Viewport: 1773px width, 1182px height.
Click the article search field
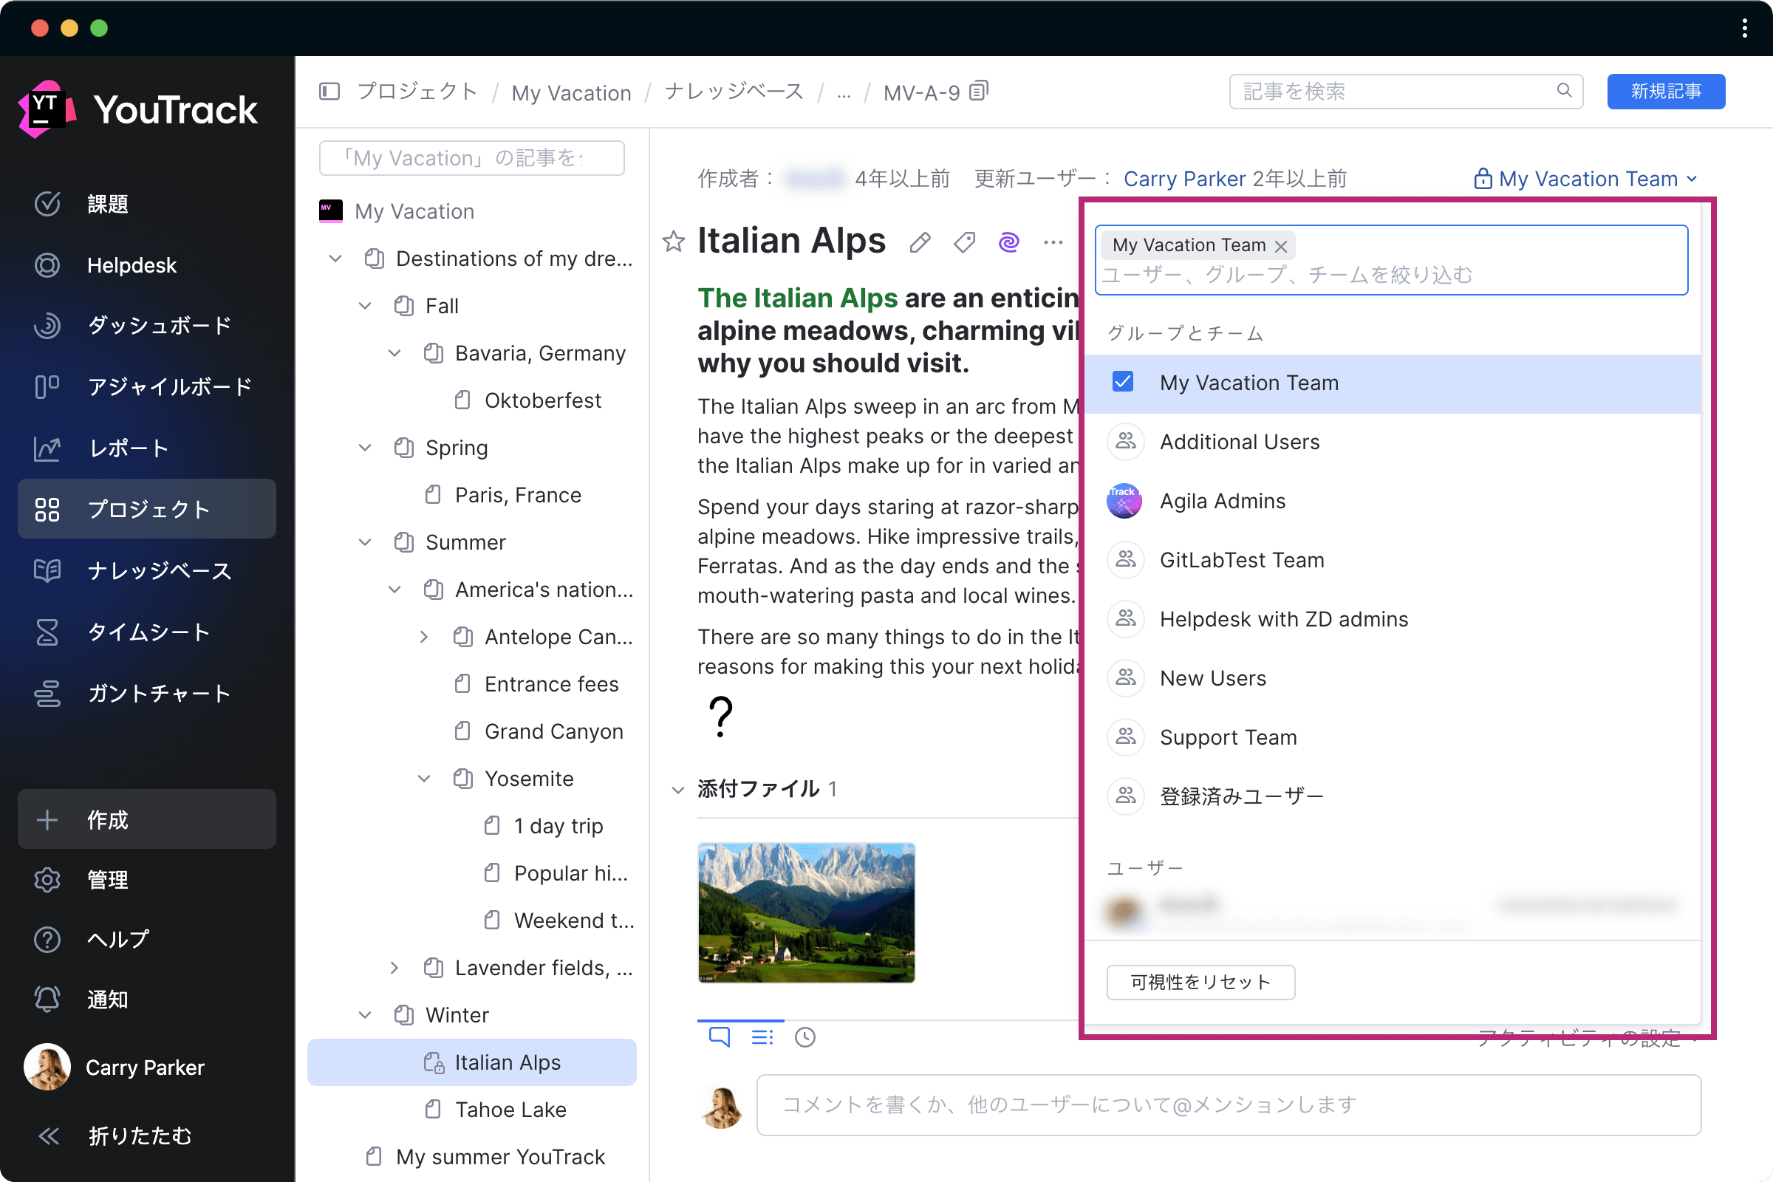pyautogui.click(x=1395, y=91)
